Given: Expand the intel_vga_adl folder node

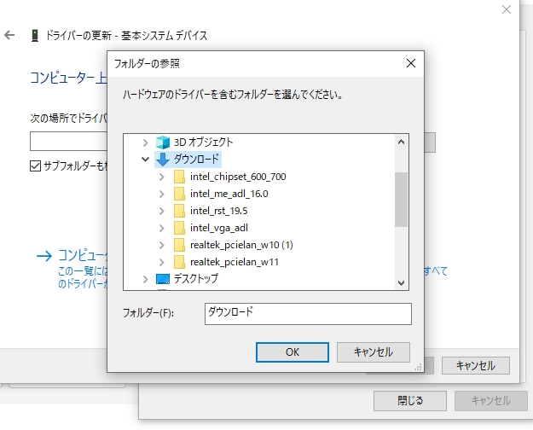Looking at the screenshot, I should pos(162,228).
